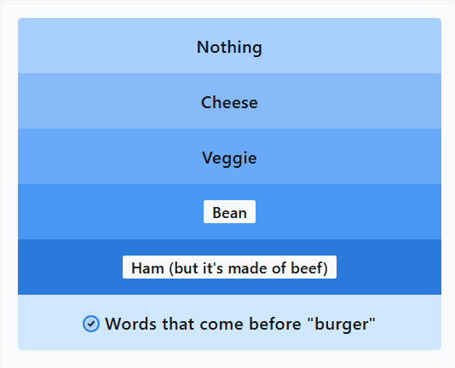The height and width of the screenshot is (368, 455).
Task: Pick the "Veggie" answer label
Action: 229,158
